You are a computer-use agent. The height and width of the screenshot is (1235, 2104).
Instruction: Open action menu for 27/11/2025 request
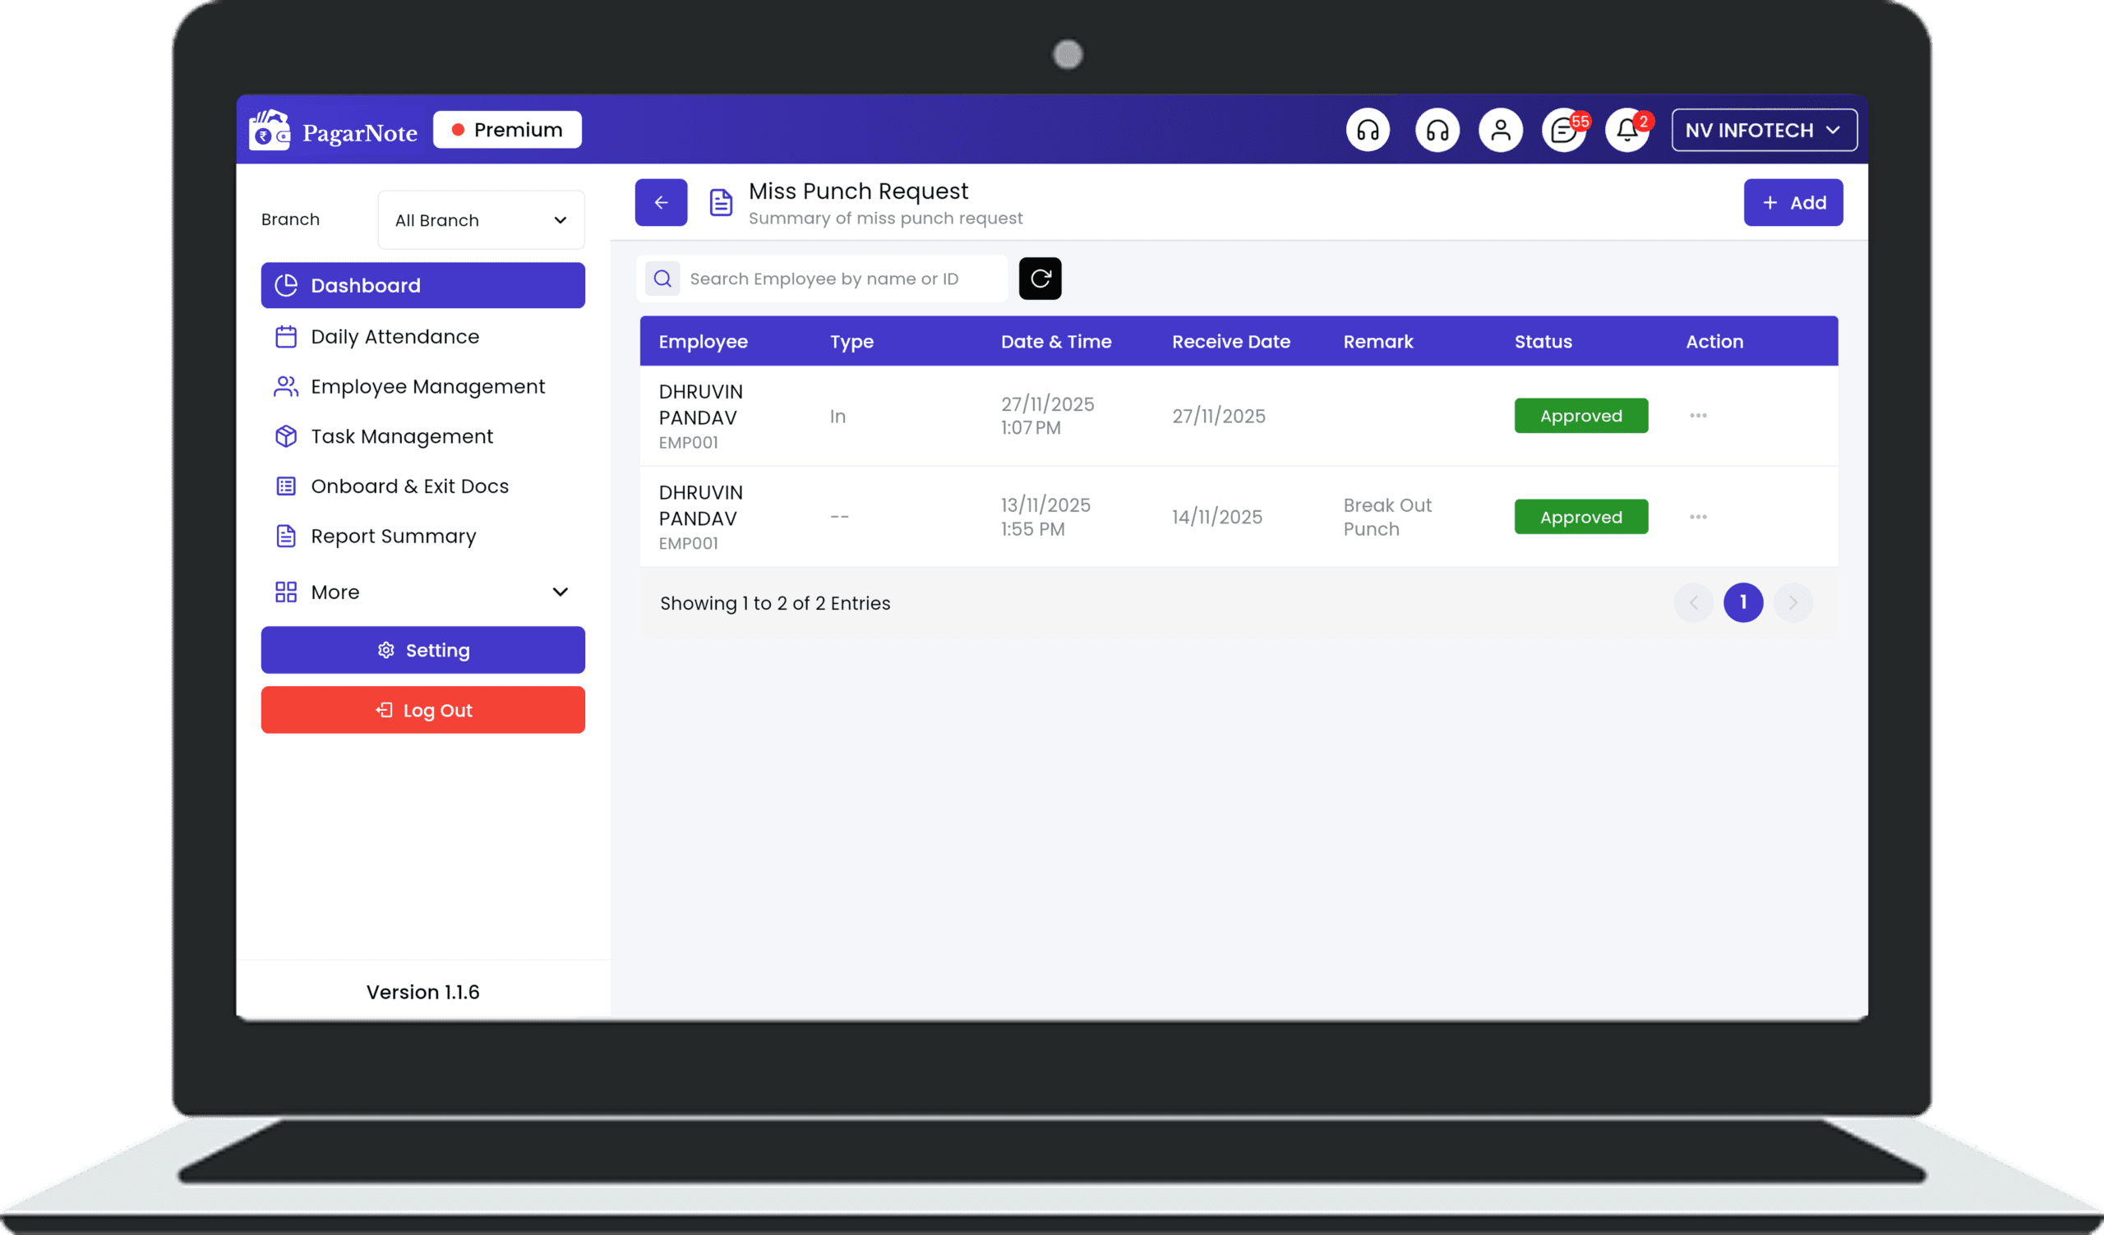(x=1697, y=416)
